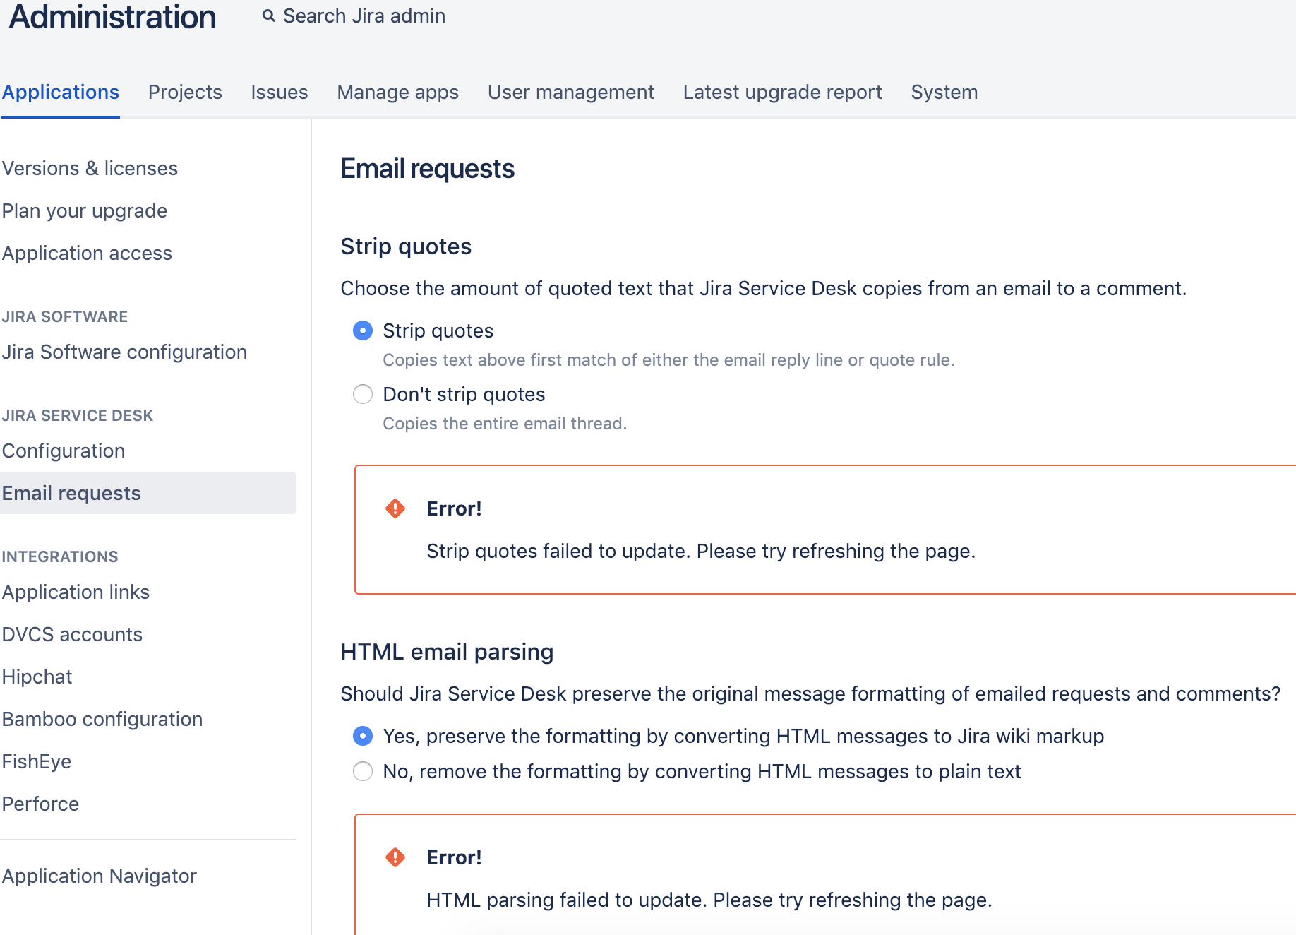Switch to User management tab

tap(571, 93)
